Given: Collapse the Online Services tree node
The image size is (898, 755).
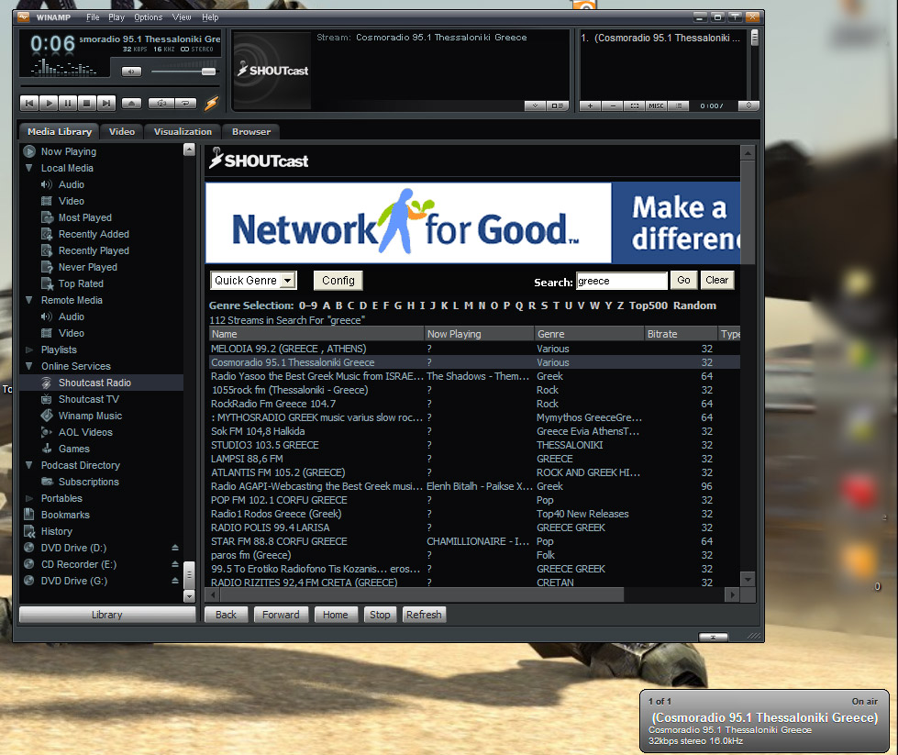Looking at the screenshot, I should click(29, 365).
